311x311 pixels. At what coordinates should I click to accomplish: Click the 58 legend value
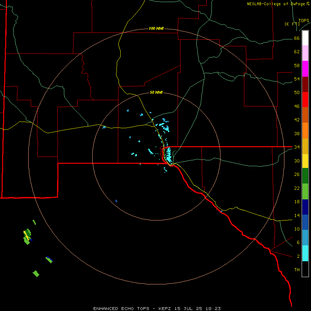coord(297,65)
